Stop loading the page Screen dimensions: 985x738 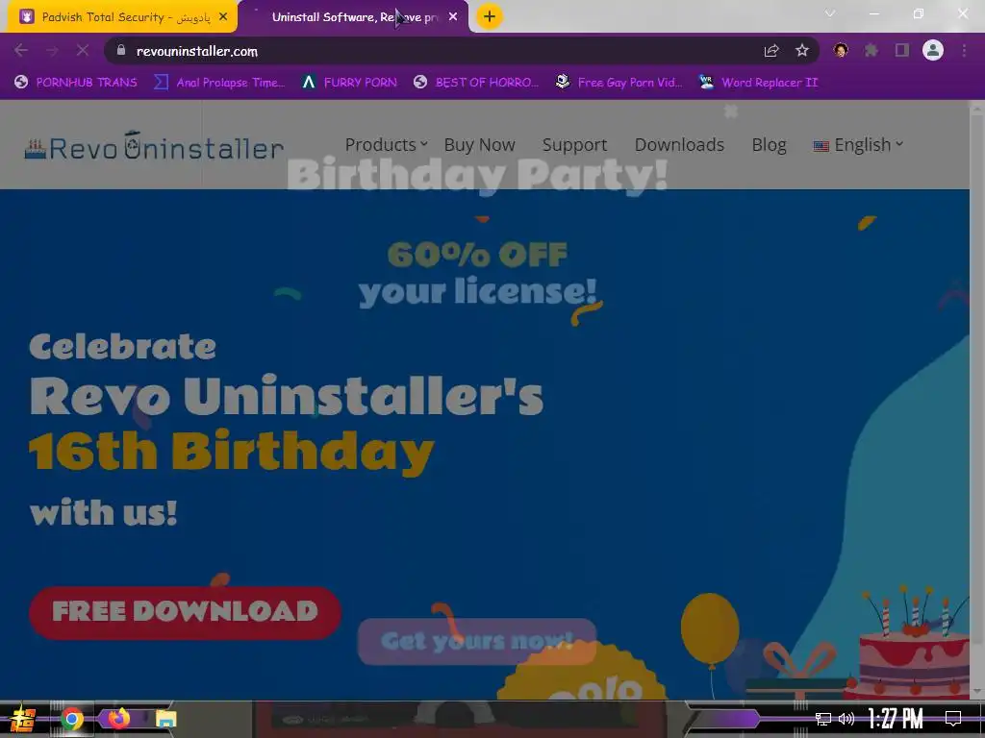(x=83, y=51)
